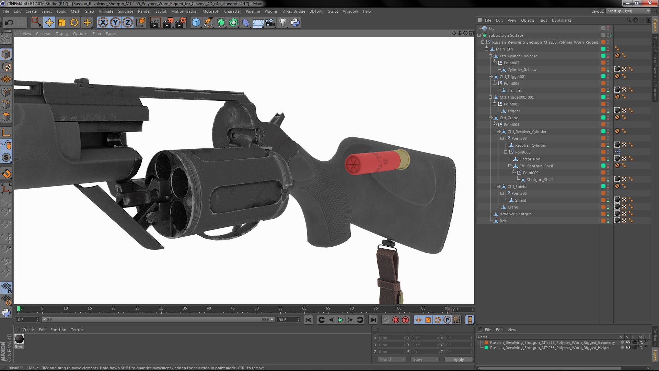Viewport: 659px width, 371px height.
Task: Click green layer swatch of Ctrl_Shield
Action: pos(603,186)
